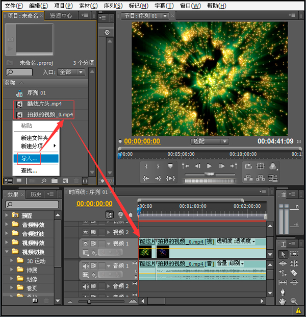
Task: Open the 适配 zoom level dropdown
Action: pos(210,141)
